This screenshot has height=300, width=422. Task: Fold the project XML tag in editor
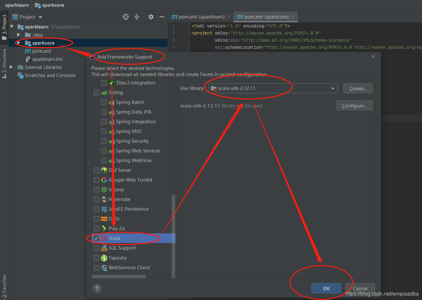pos(189,33)
